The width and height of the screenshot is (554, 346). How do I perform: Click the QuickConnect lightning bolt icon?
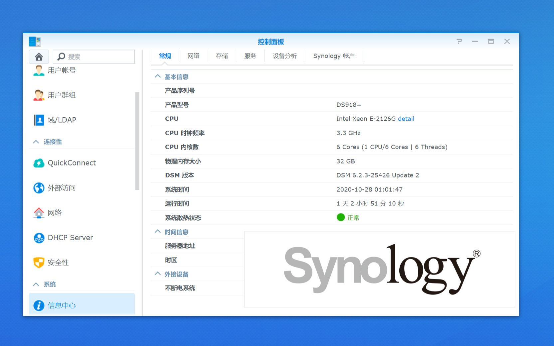[39, 163]
